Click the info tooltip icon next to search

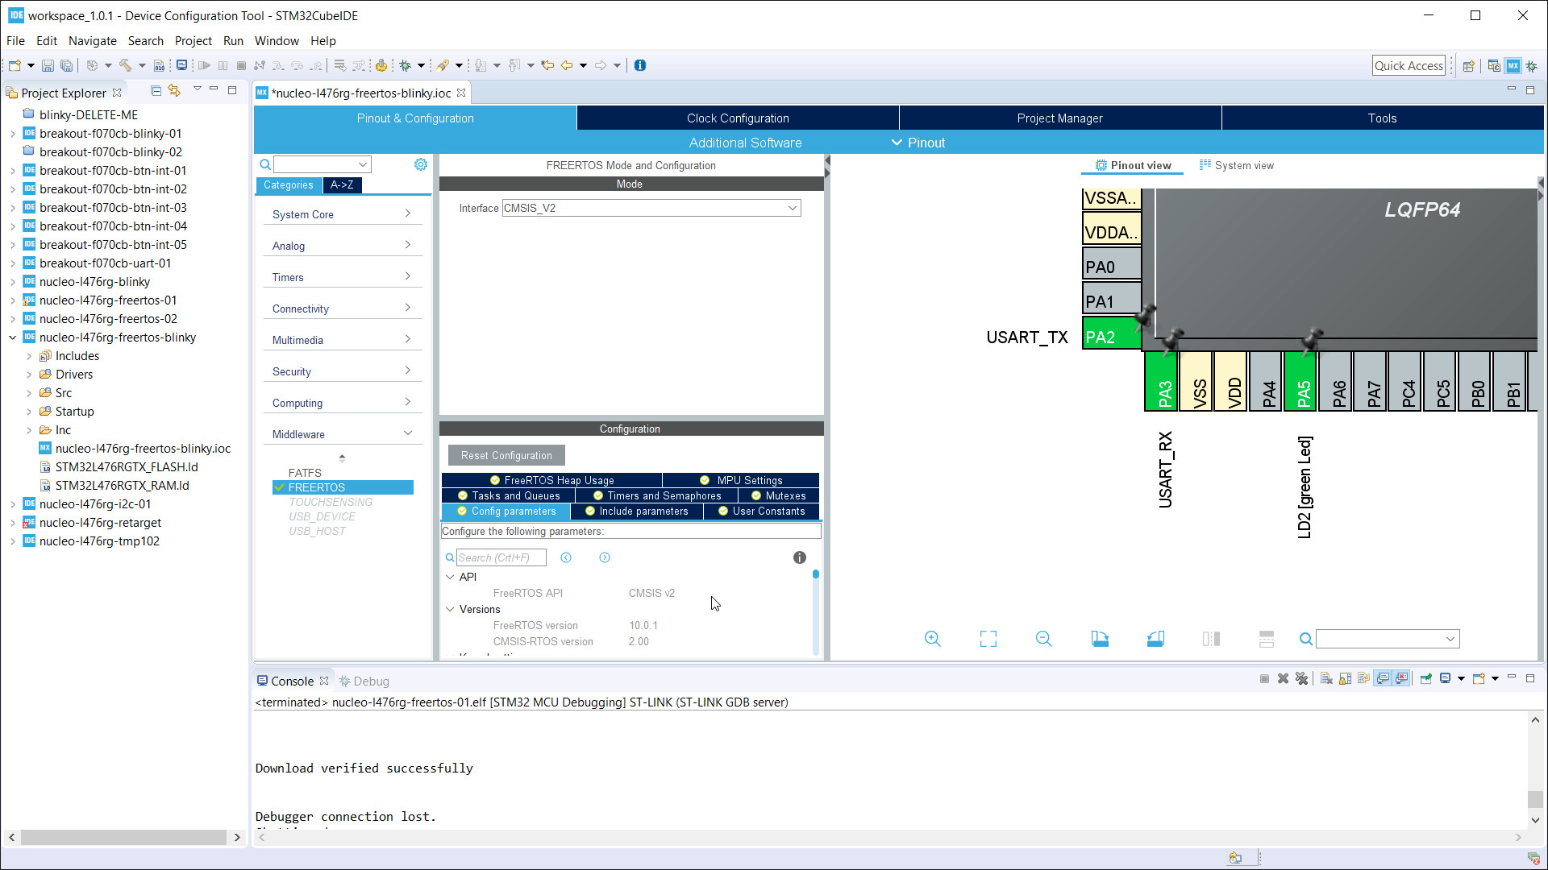(x=800, y=557)
